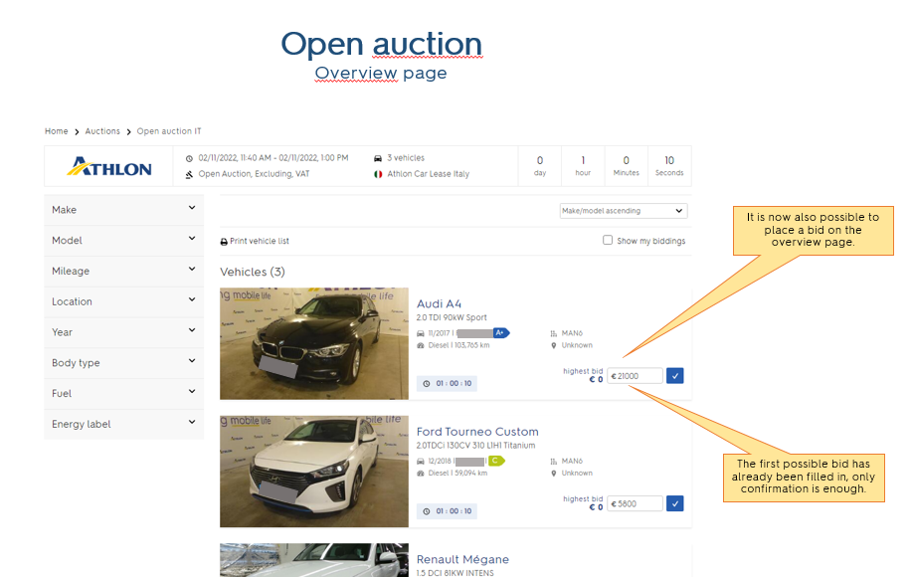Click the car icon next to 3 vehicles
The width and height of the screenshot is (912, 577).
378,158
